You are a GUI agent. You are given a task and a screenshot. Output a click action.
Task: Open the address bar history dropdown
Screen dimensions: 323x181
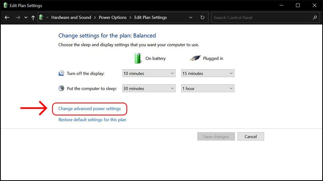pyautogui.click(x=190, y=18)
